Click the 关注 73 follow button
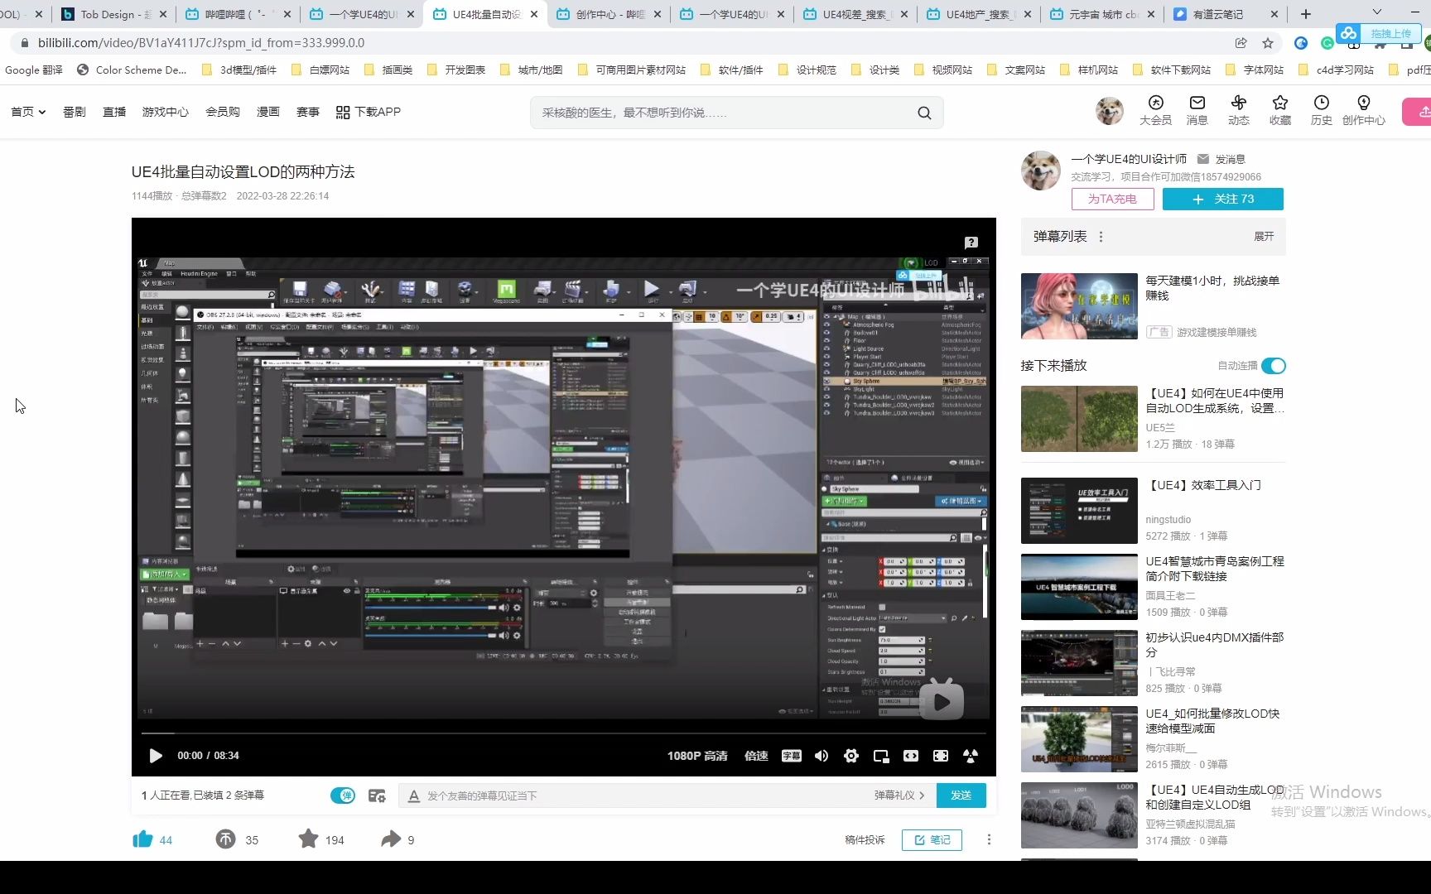The height and width of the screenshot is (894, 1431). click(1223, 199)
